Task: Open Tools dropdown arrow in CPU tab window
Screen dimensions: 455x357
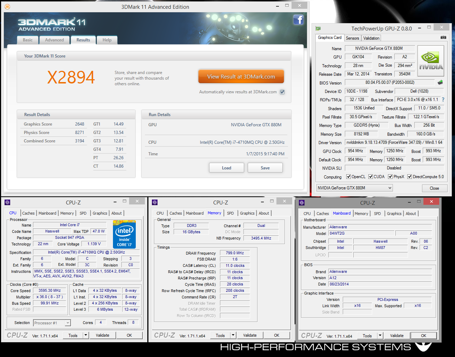Action: [x=86, y=335]
